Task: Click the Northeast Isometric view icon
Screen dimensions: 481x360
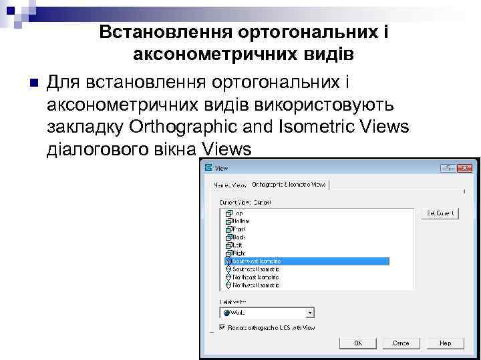Action: [x=228, y=277]
